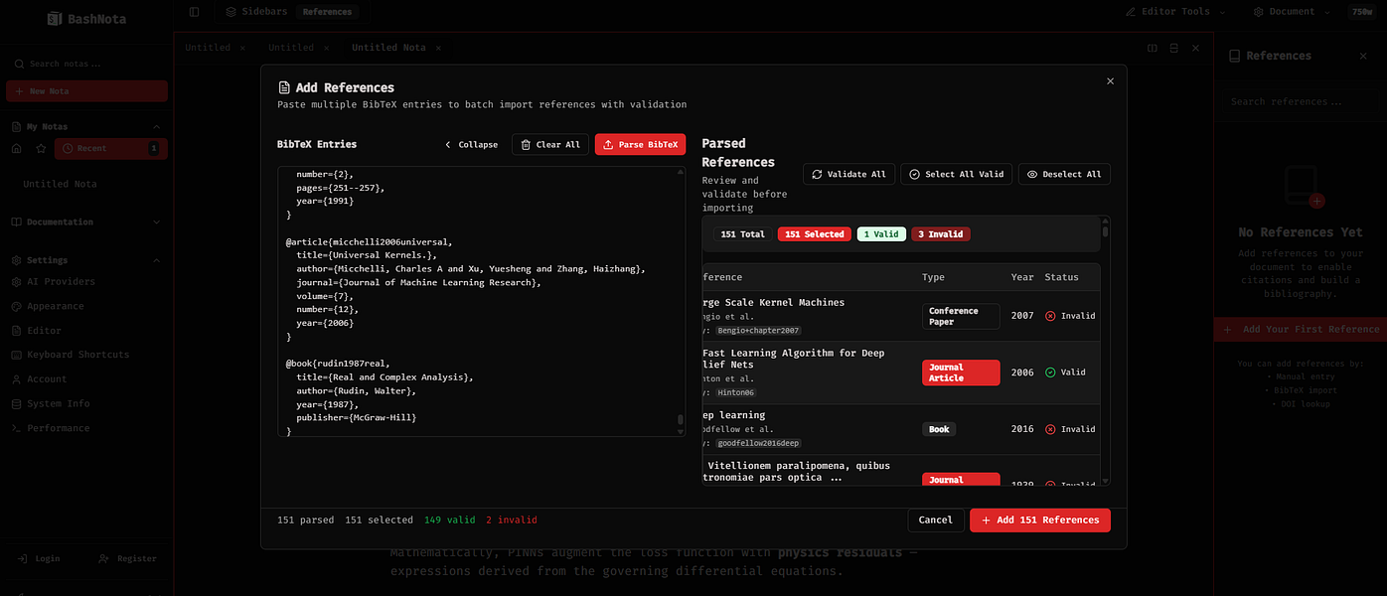Click the 1 Valid badge

881,234
